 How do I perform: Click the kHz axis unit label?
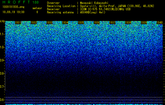pos(2,21)
